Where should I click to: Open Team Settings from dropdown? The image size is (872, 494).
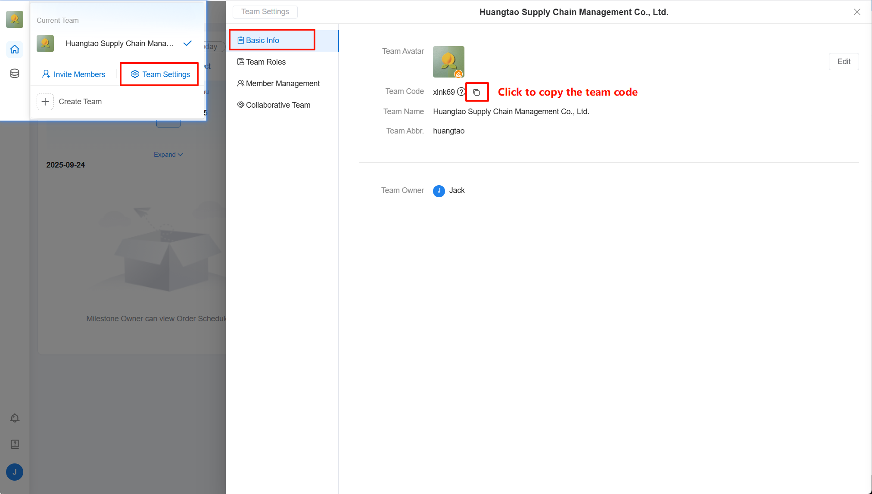[x=160, y=75]
